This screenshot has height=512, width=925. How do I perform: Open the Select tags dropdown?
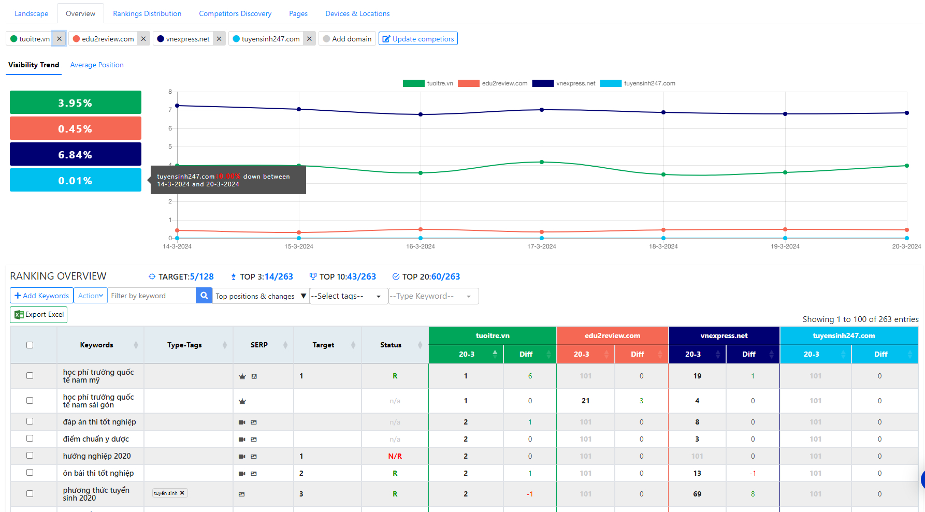pyautogui.click(x=349, y=296)
